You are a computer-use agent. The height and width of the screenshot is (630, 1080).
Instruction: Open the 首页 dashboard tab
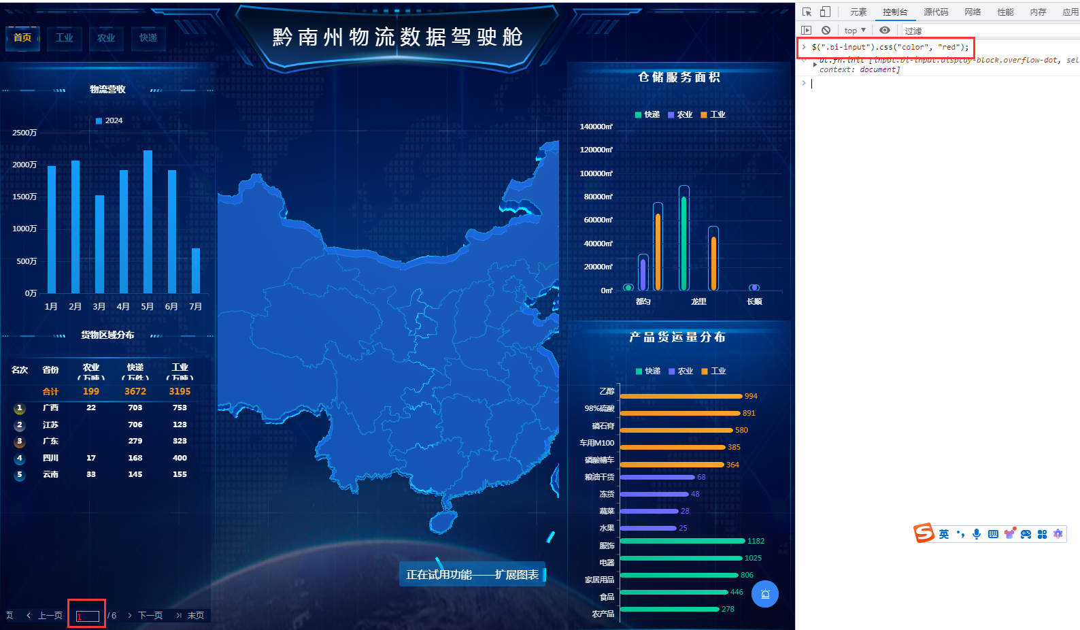coord(22,37)
